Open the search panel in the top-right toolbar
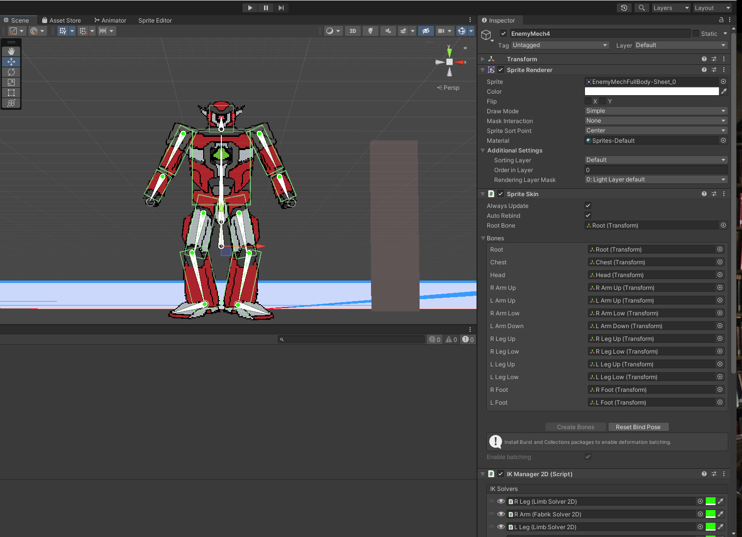This screenshot has width=742, height=537. tap(641, 8)
